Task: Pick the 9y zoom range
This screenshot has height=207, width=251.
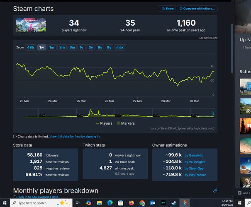Action: 109,48
